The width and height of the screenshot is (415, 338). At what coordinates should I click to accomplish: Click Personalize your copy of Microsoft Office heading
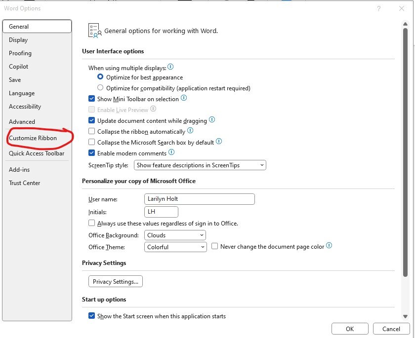coord(139,181)
